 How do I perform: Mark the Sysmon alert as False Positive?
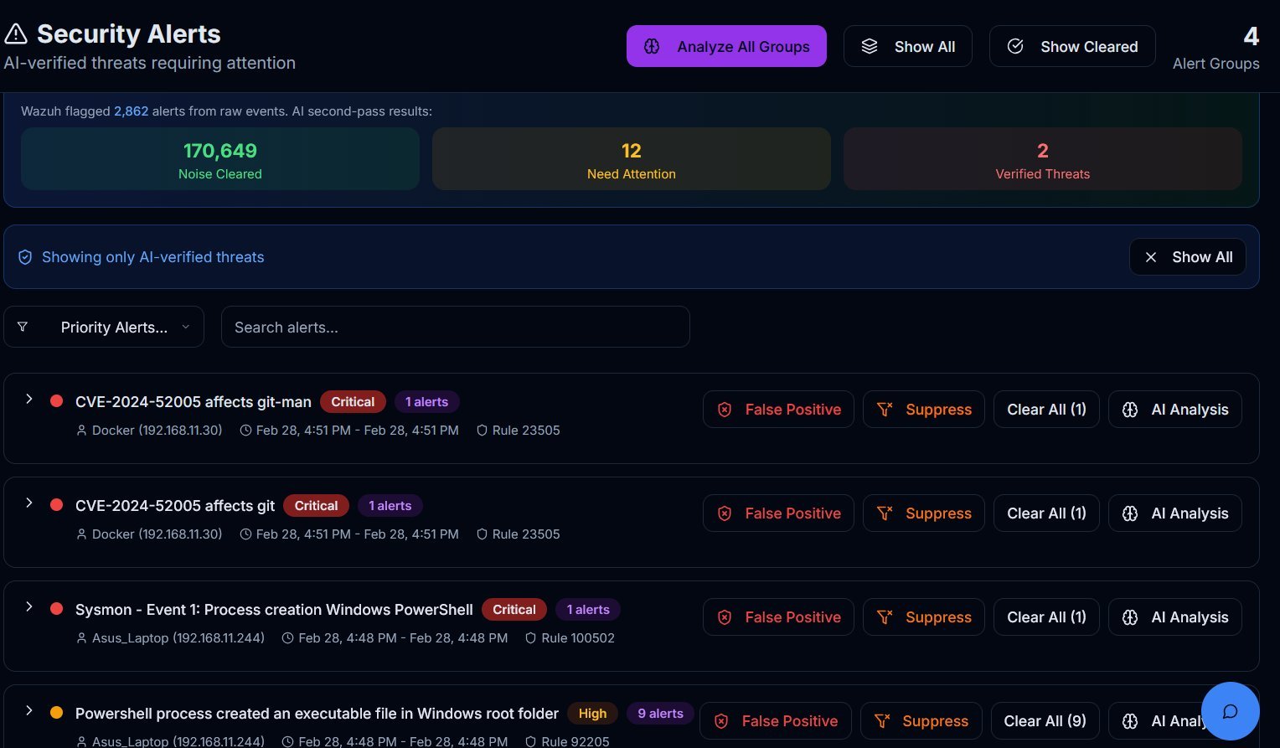click(x=777, y=616)
